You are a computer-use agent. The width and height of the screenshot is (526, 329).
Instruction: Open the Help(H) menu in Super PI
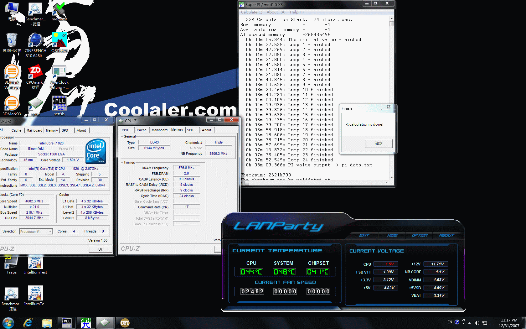297,12
